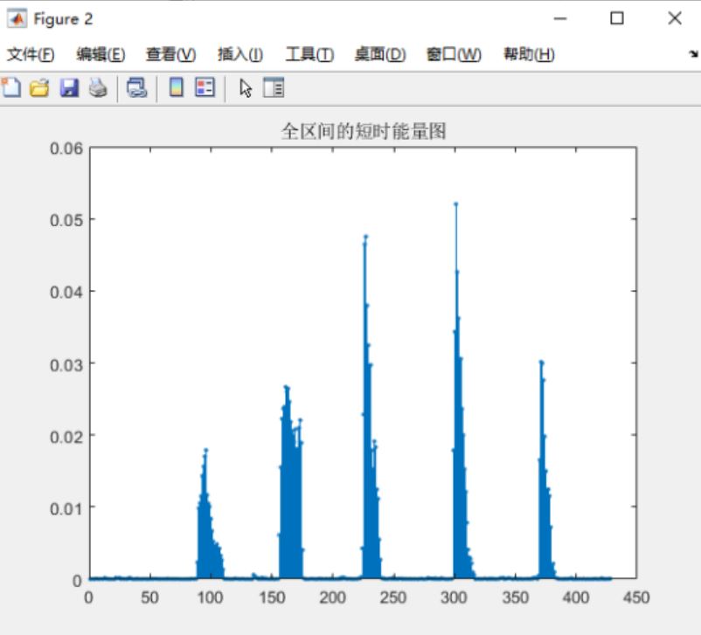Open the 文件(F) menu
Viewport: 701px width, 635px height.
31,54
